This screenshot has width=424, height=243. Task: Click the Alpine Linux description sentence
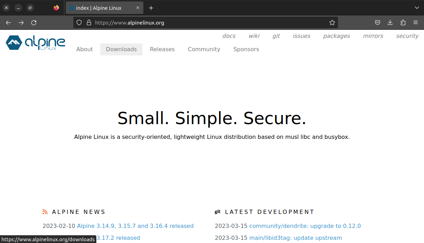(212, 137)
